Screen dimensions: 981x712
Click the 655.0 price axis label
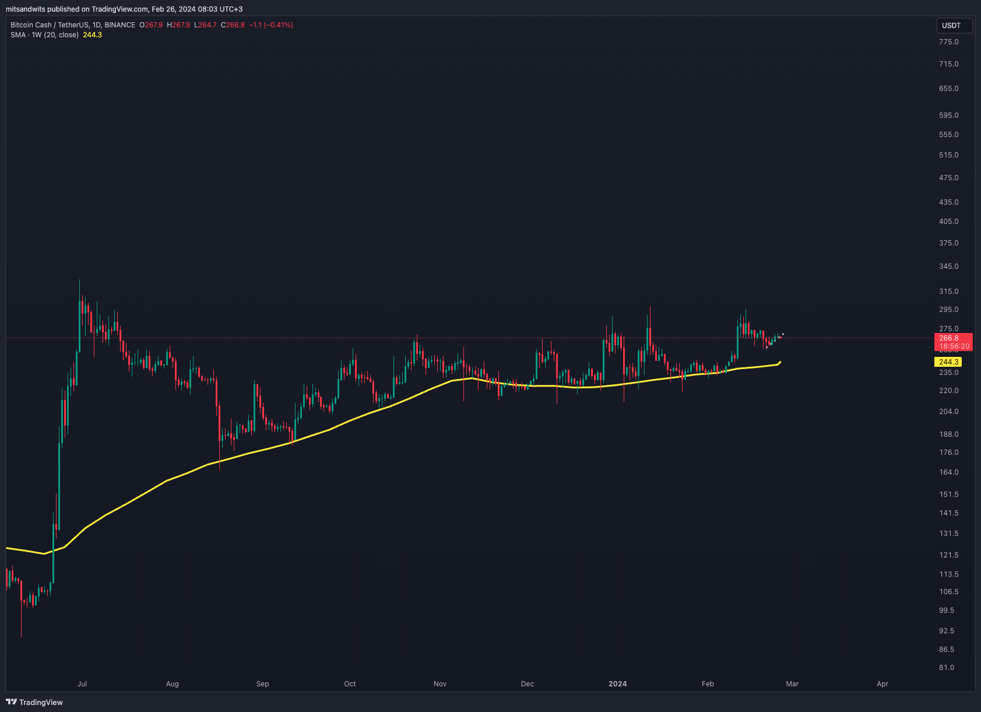tap(949, 89)
